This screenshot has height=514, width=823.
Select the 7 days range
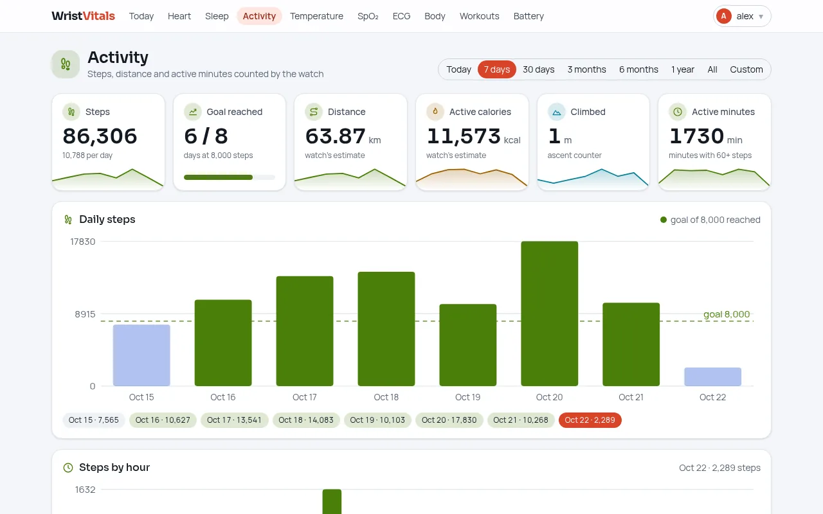click(497, 69)
